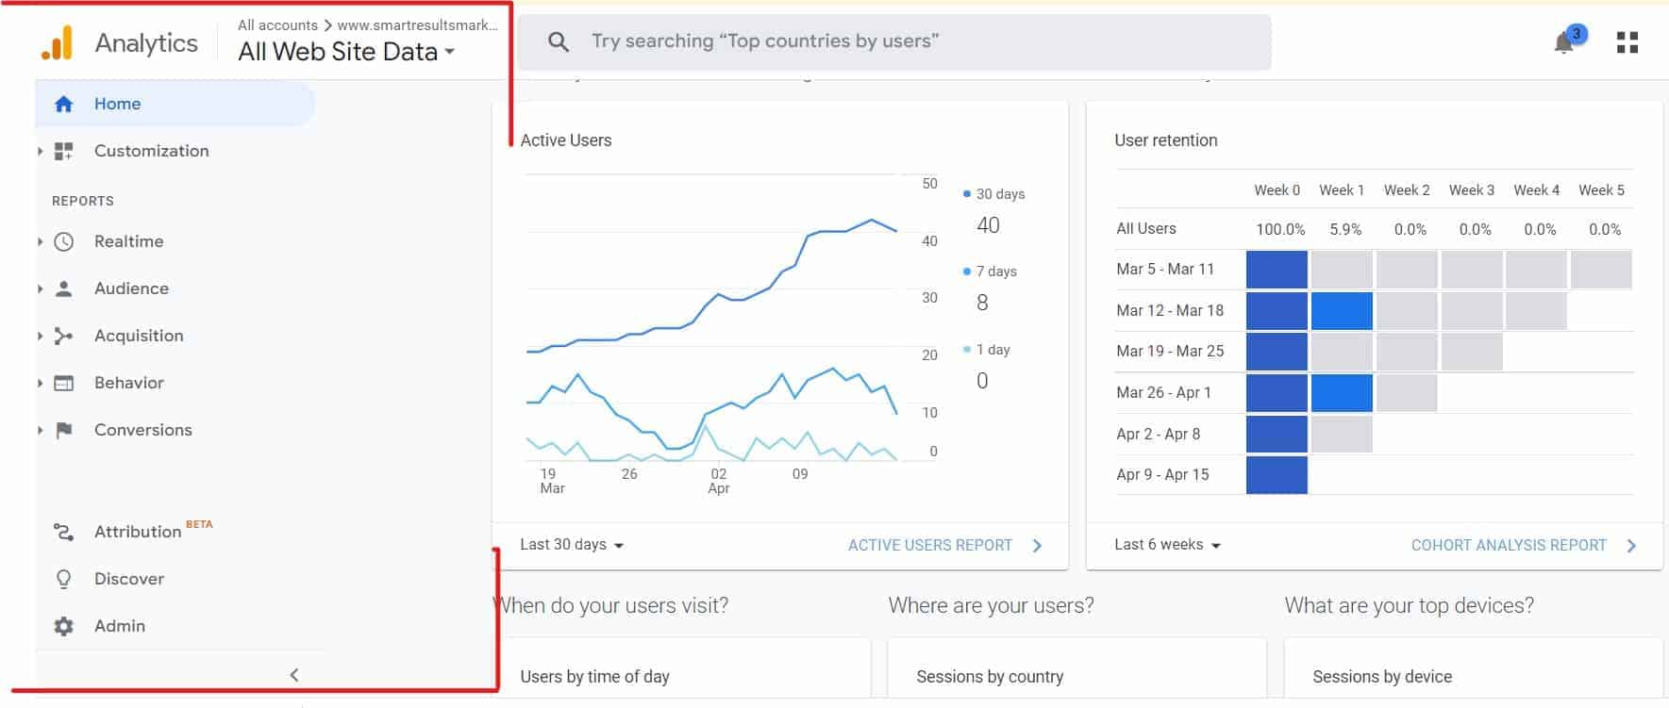Open Customization in the sidebar
The width and height of the screenshot is (1669, 708).
click(x=152, y=151)
